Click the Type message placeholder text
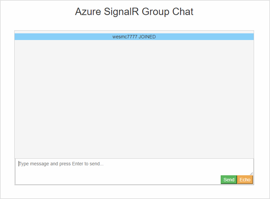The image size is (270, 199). pos(61,164)
